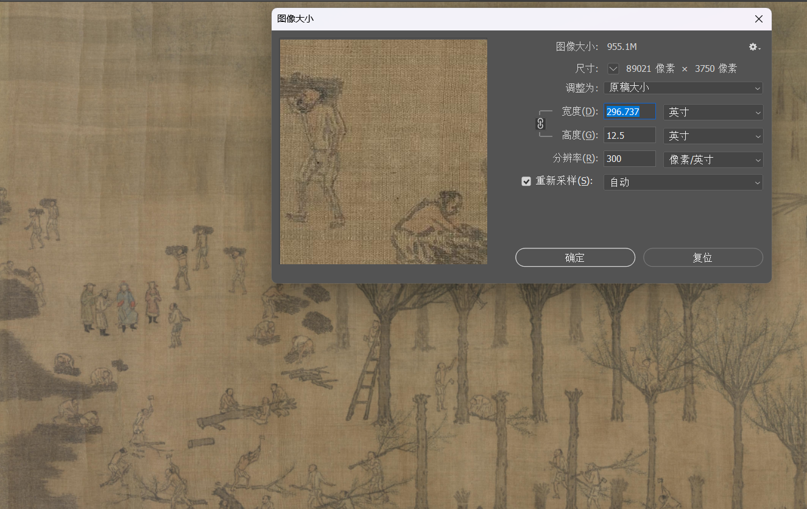Open the gear settings menu in dialog
This screenshot has width=807, height=509.
(755, 47)
